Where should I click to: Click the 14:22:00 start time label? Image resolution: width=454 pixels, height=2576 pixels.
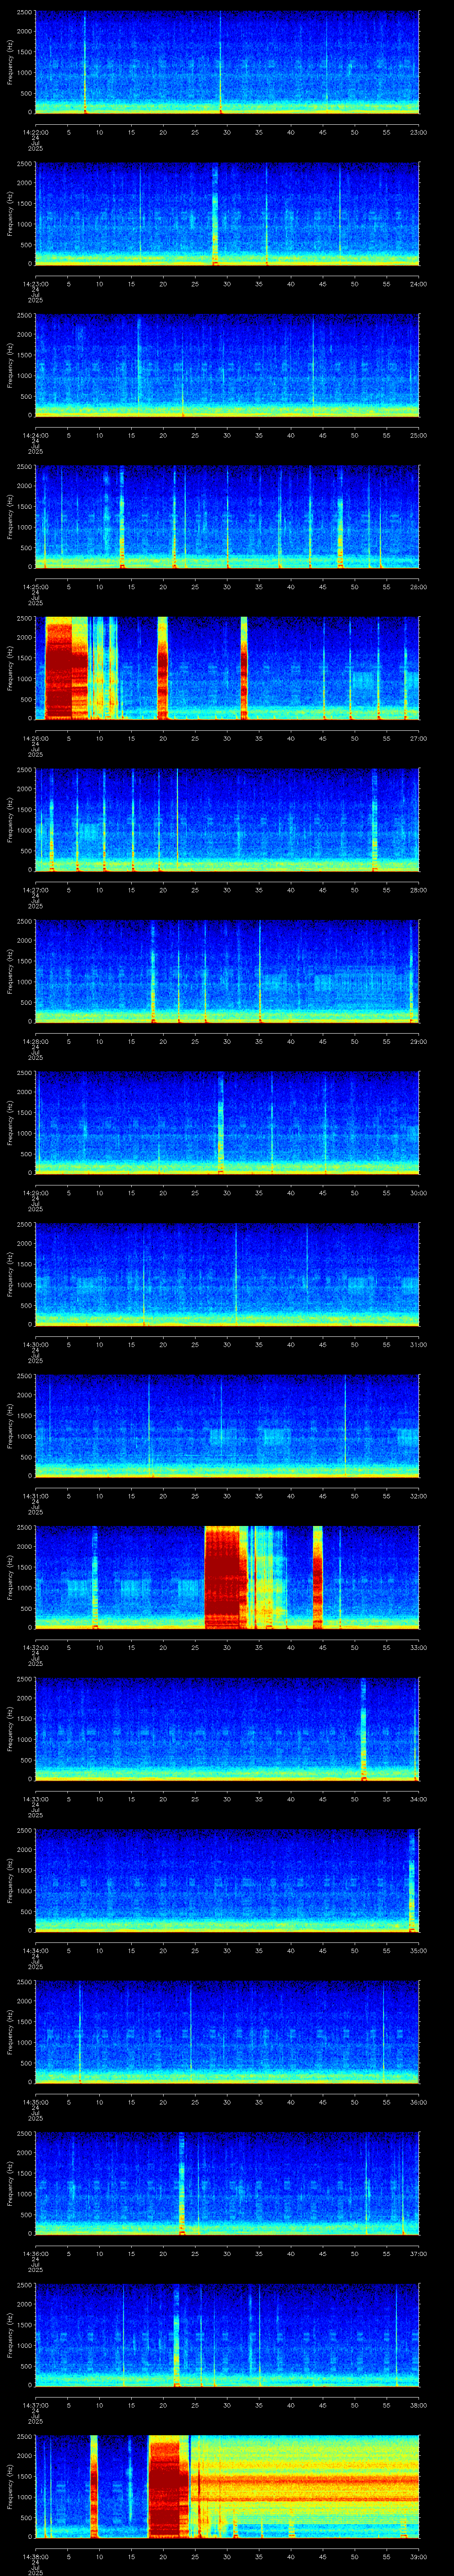[x=35, y=132]
